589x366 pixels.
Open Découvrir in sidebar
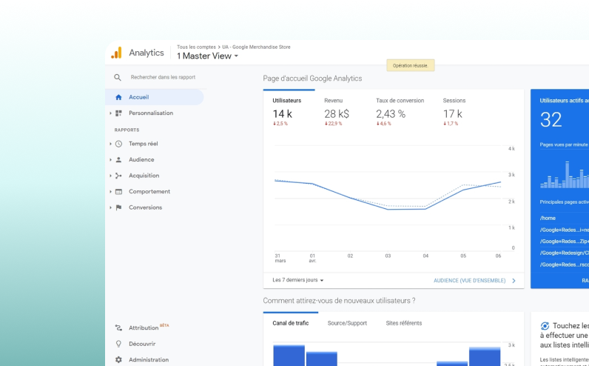point(142,344)
